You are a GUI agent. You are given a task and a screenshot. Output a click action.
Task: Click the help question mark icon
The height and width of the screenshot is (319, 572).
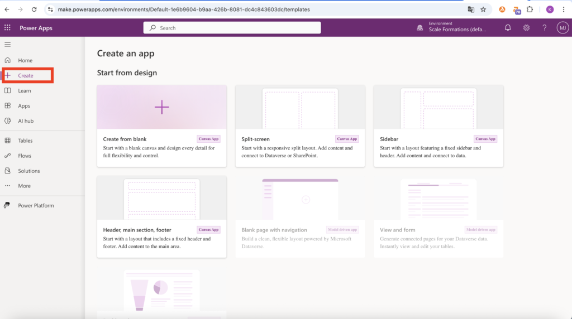[545, 28]
